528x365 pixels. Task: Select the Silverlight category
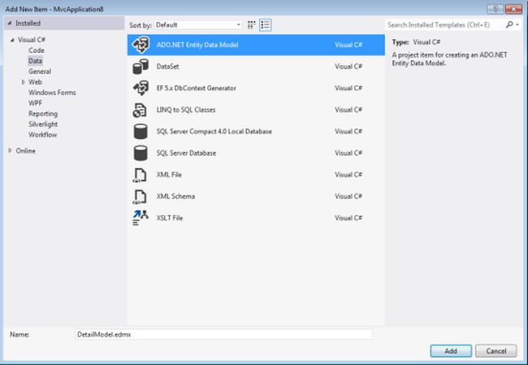click(x=43, y=124)
